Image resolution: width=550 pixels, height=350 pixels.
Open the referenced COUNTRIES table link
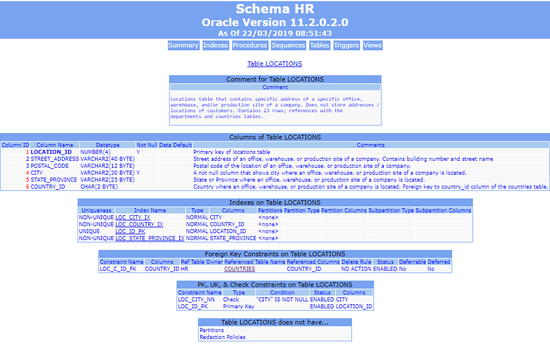click(239, 269)
